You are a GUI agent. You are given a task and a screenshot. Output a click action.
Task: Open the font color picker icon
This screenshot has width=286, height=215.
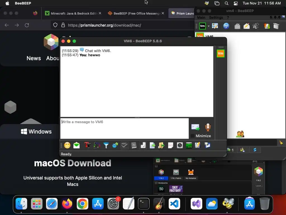(x=97, y=145)
